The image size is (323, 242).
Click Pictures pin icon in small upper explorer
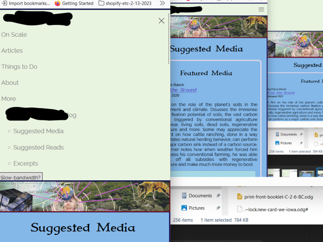[301, 143]
